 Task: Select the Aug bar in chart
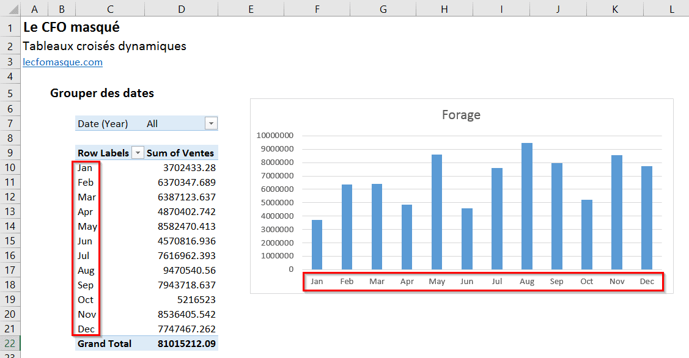pyautogui.click(x=527, y=206)
